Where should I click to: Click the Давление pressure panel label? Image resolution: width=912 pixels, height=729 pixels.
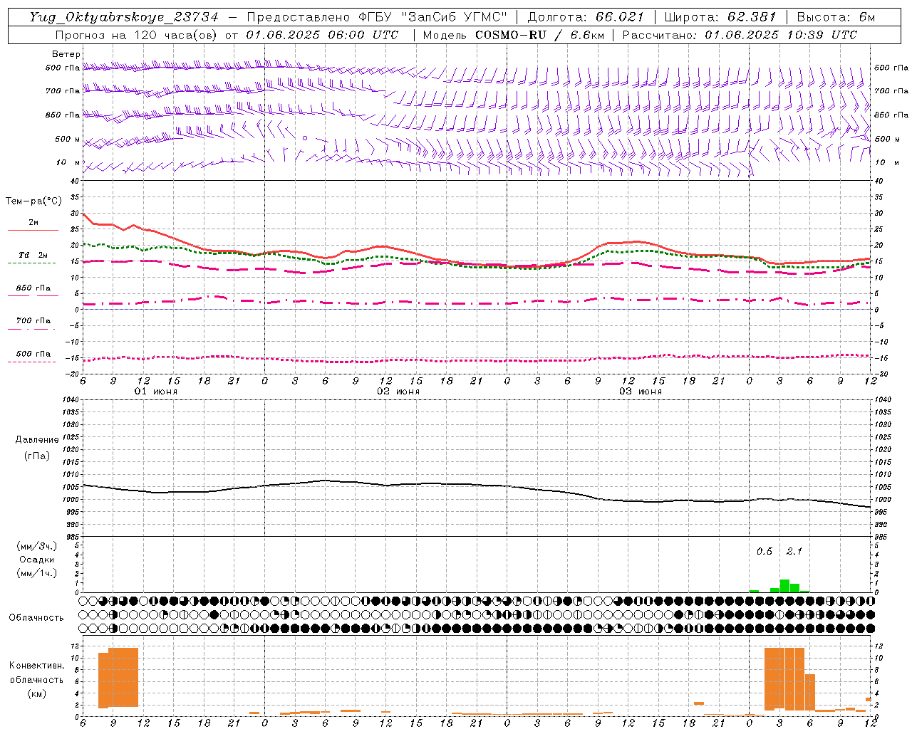click(37, 440)
